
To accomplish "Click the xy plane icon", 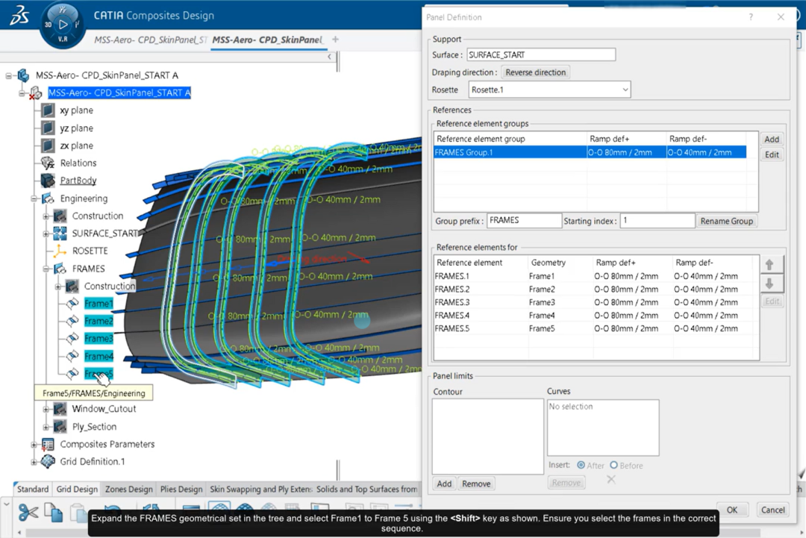I will (x=48, y=110).
